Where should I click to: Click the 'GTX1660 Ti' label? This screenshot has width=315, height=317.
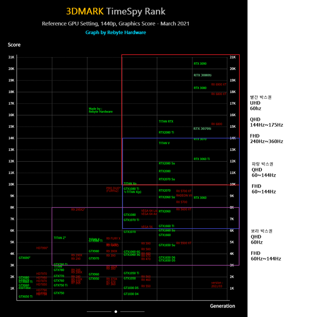167,226
